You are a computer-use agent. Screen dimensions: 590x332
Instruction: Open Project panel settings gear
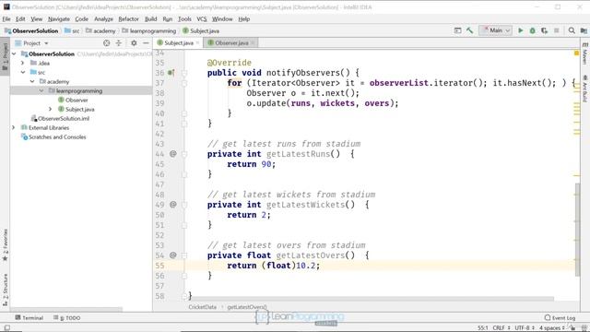pos(134,43)
